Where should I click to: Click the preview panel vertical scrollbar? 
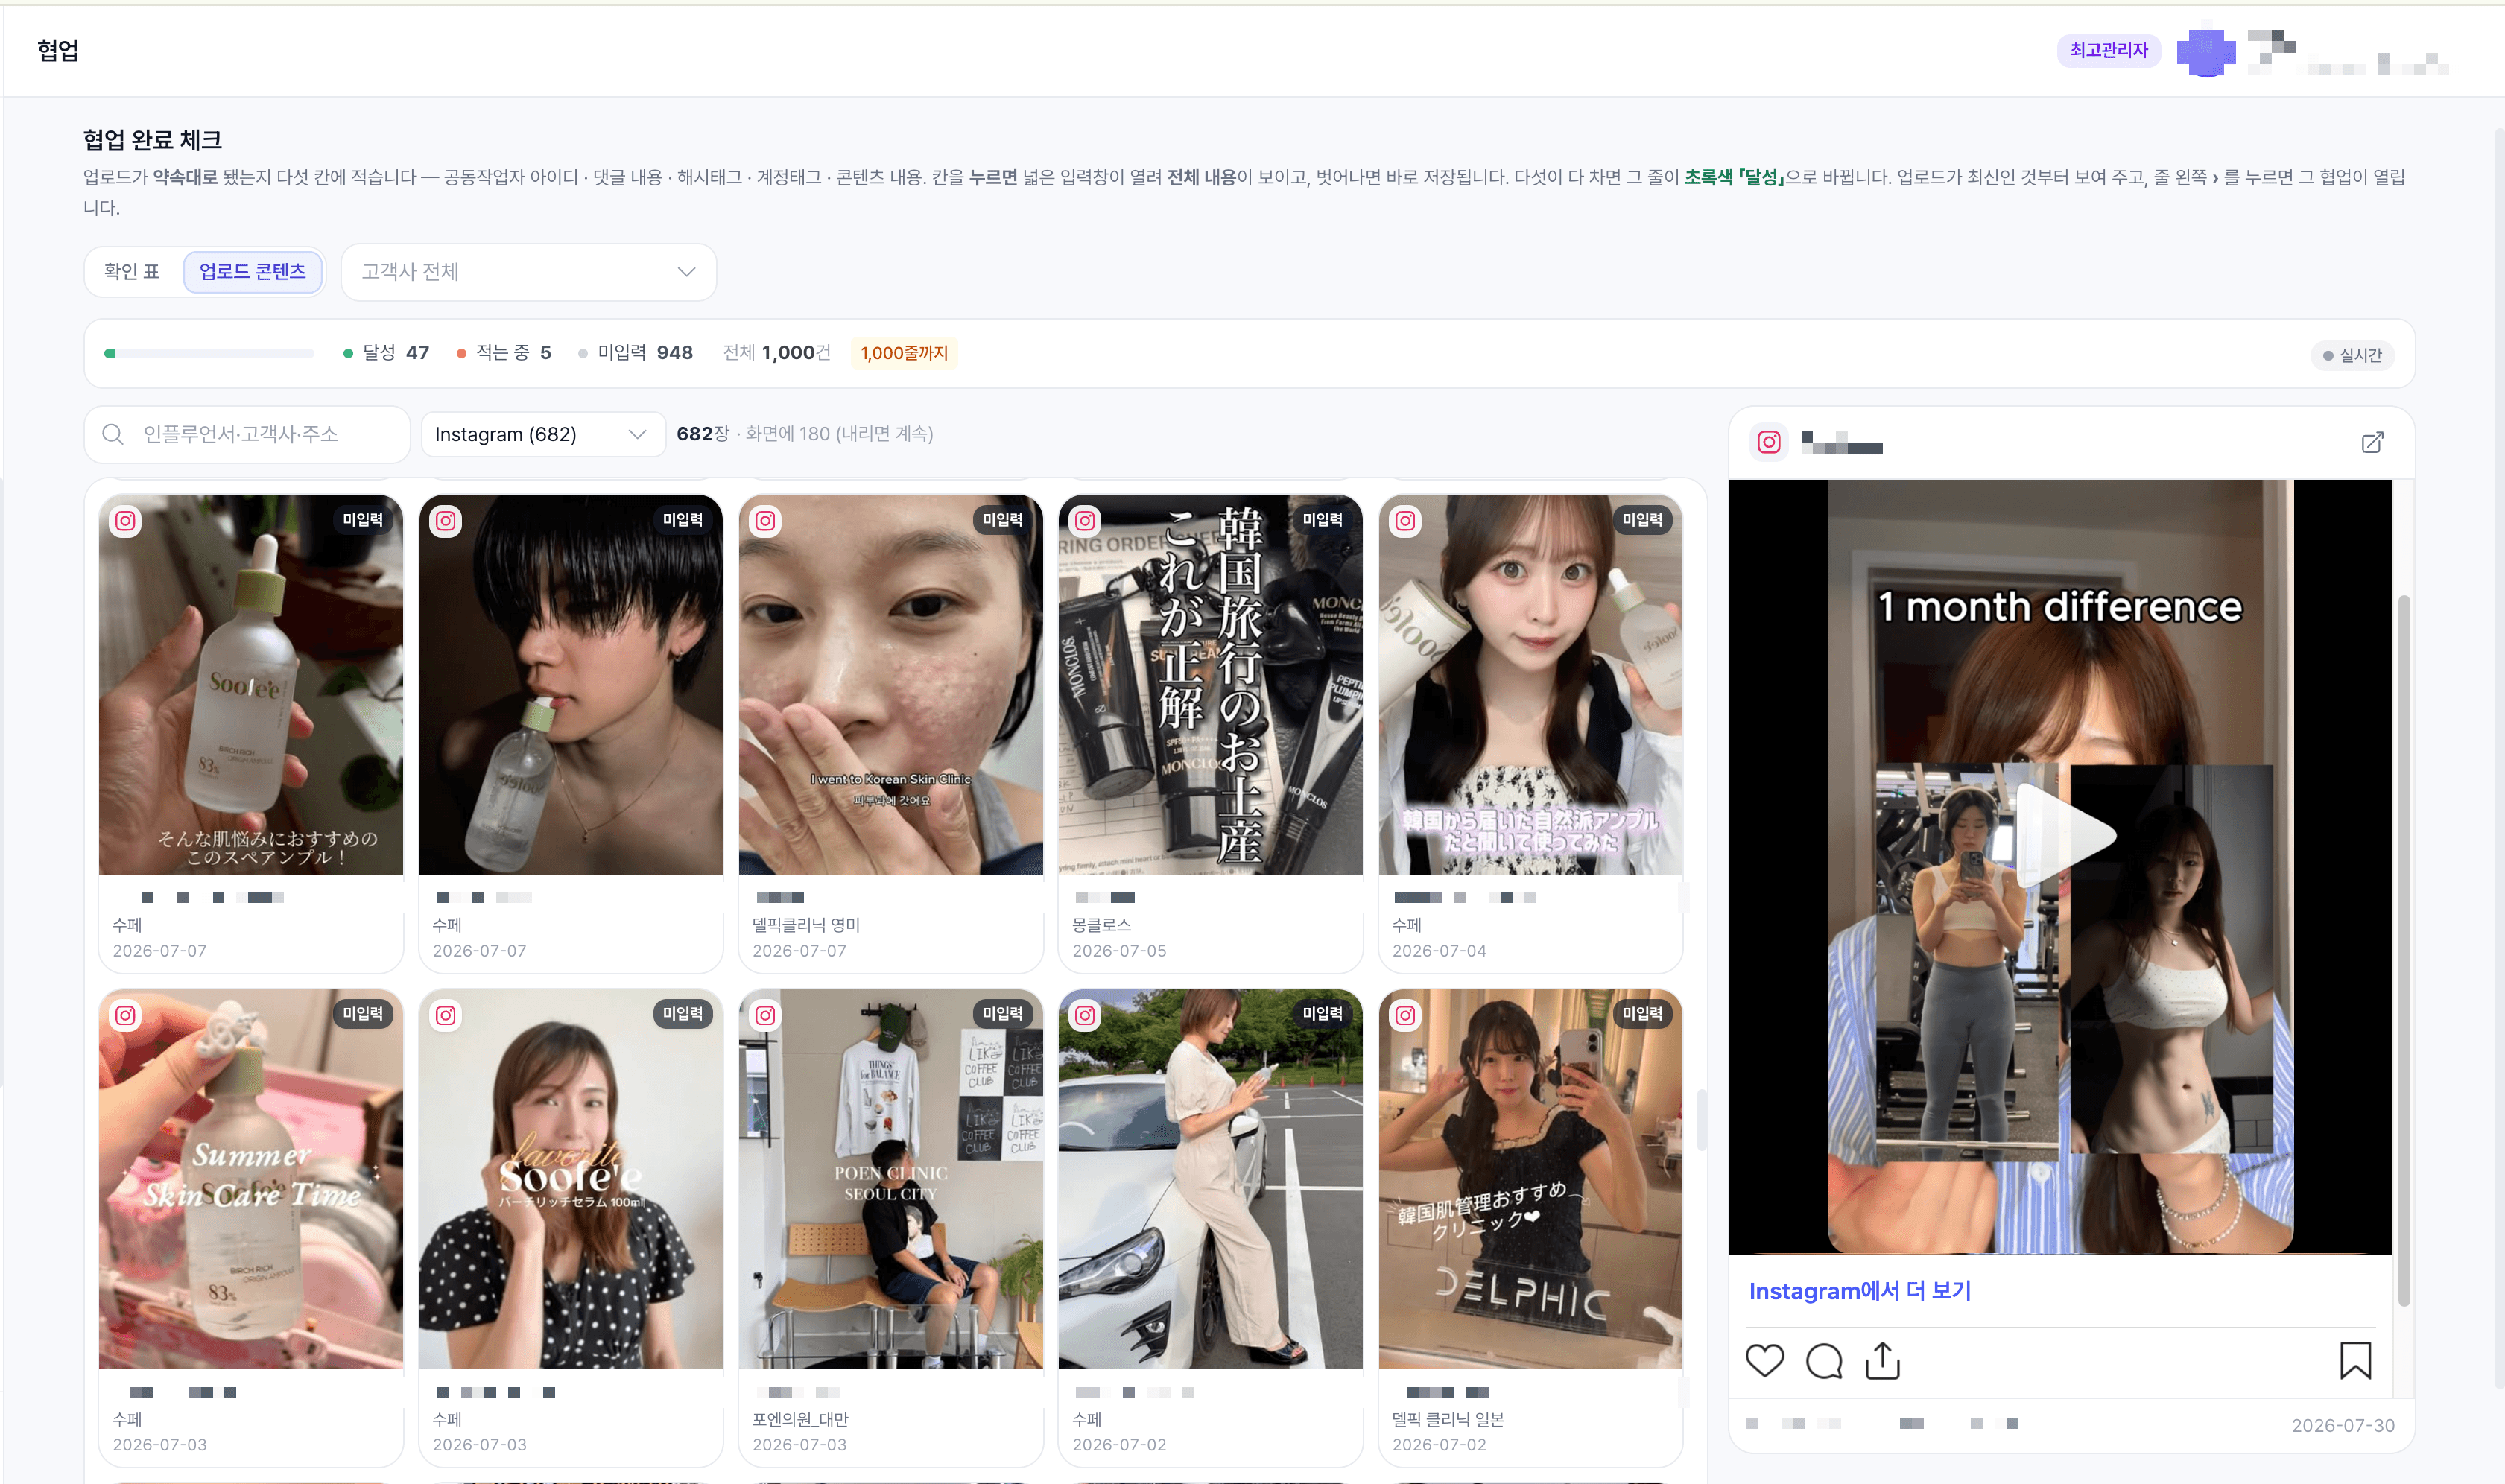coord(2403,950)
